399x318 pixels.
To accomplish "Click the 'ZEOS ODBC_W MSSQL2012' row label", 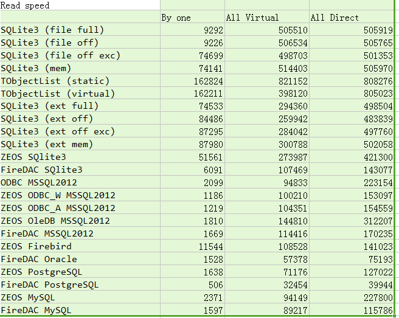I will coord(80,195).
